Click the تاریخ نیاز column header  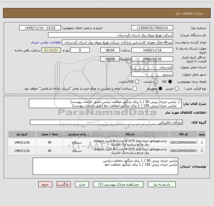(x=22, y=134)
